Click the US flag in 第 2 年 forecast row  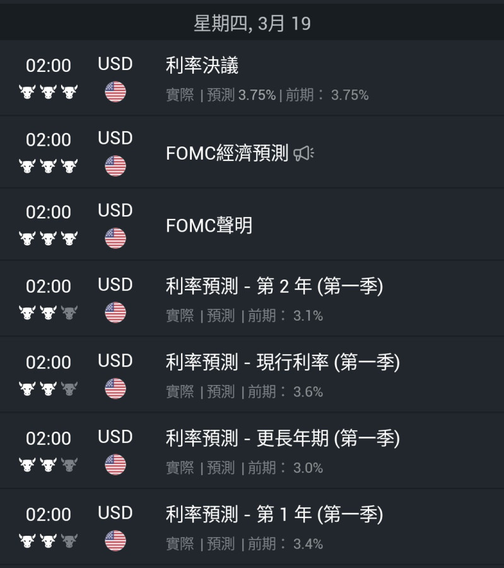pos(115,313)
